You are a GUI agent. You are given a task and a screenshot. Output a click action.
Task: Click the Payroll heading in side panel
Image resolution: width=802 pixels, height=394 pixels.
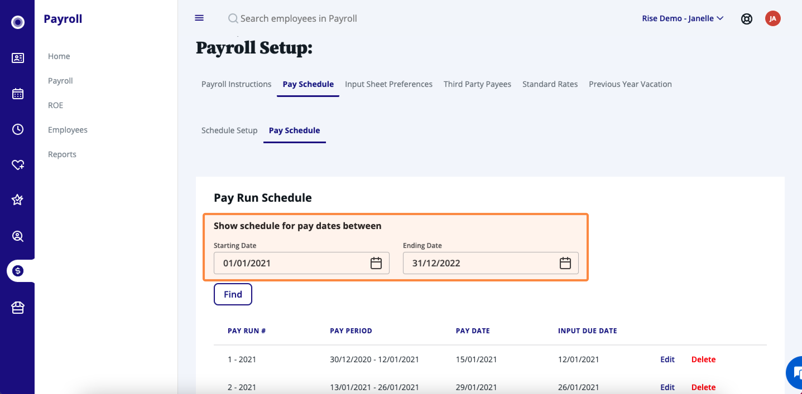(x=63, y=19)
